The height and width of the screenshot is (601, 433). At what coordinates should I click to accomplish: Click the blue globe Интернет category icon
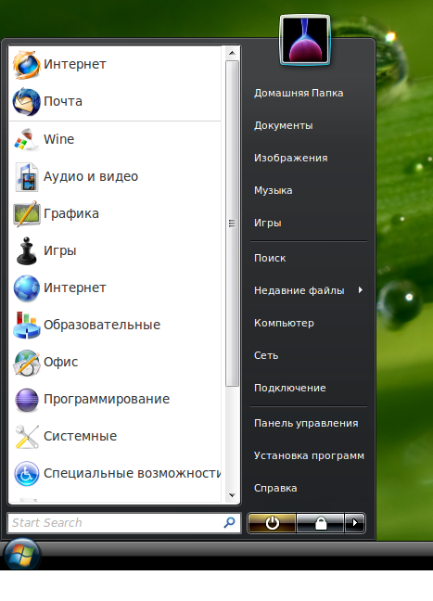(26, 288)
